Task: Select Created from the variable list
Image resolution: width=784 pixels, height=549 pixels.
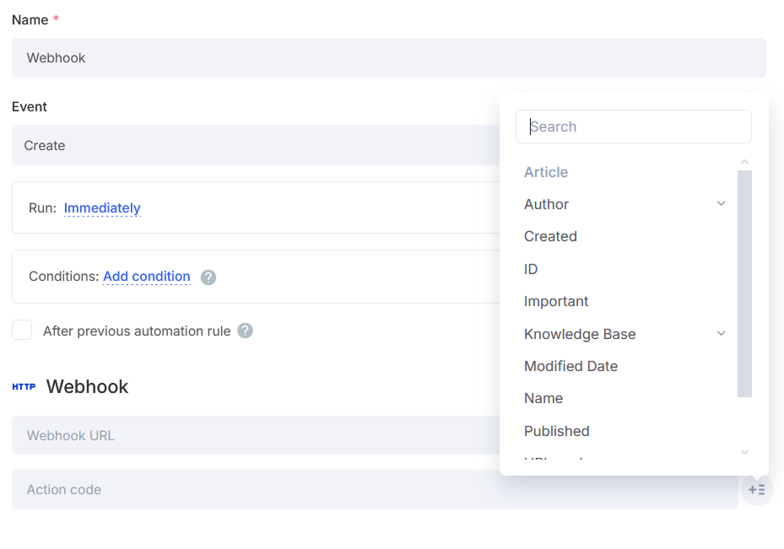Action: point(550,237)
